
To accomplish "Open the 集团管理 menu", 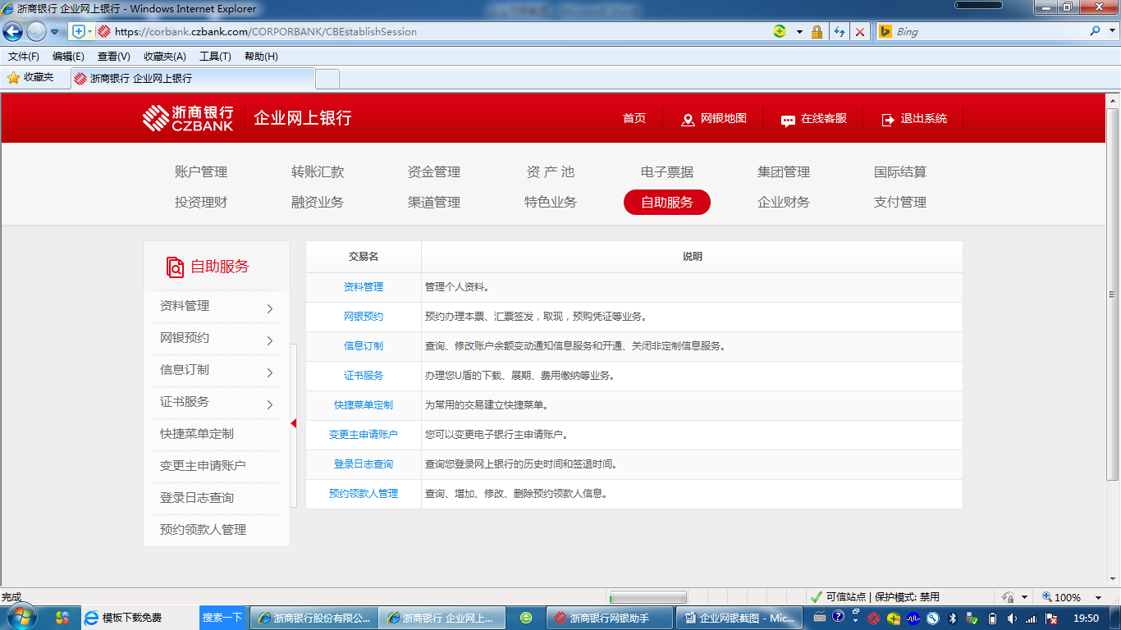I will point(784,172).
